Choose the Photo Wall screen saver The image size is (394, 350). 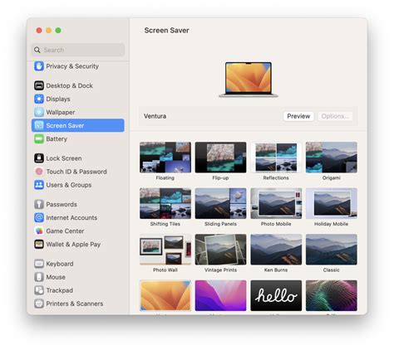pos(165,250)
